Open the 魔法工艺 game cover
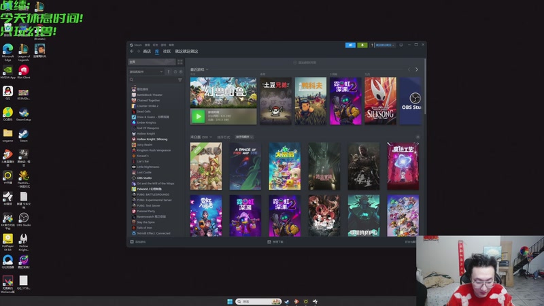Screen dimensions: 544x306 pyautogui.click(x=403, y=166)
